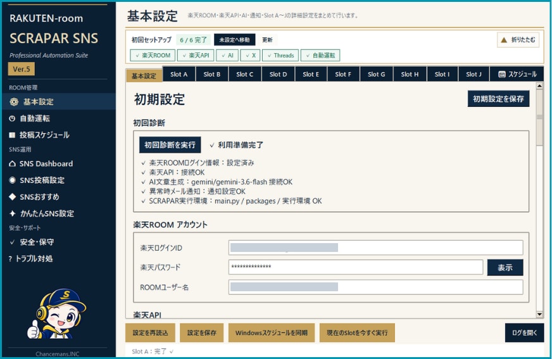This screenshot has height=359, width=552.
Task: Click the 楽天API：接続OK line
Action: [x=173, y=172]
